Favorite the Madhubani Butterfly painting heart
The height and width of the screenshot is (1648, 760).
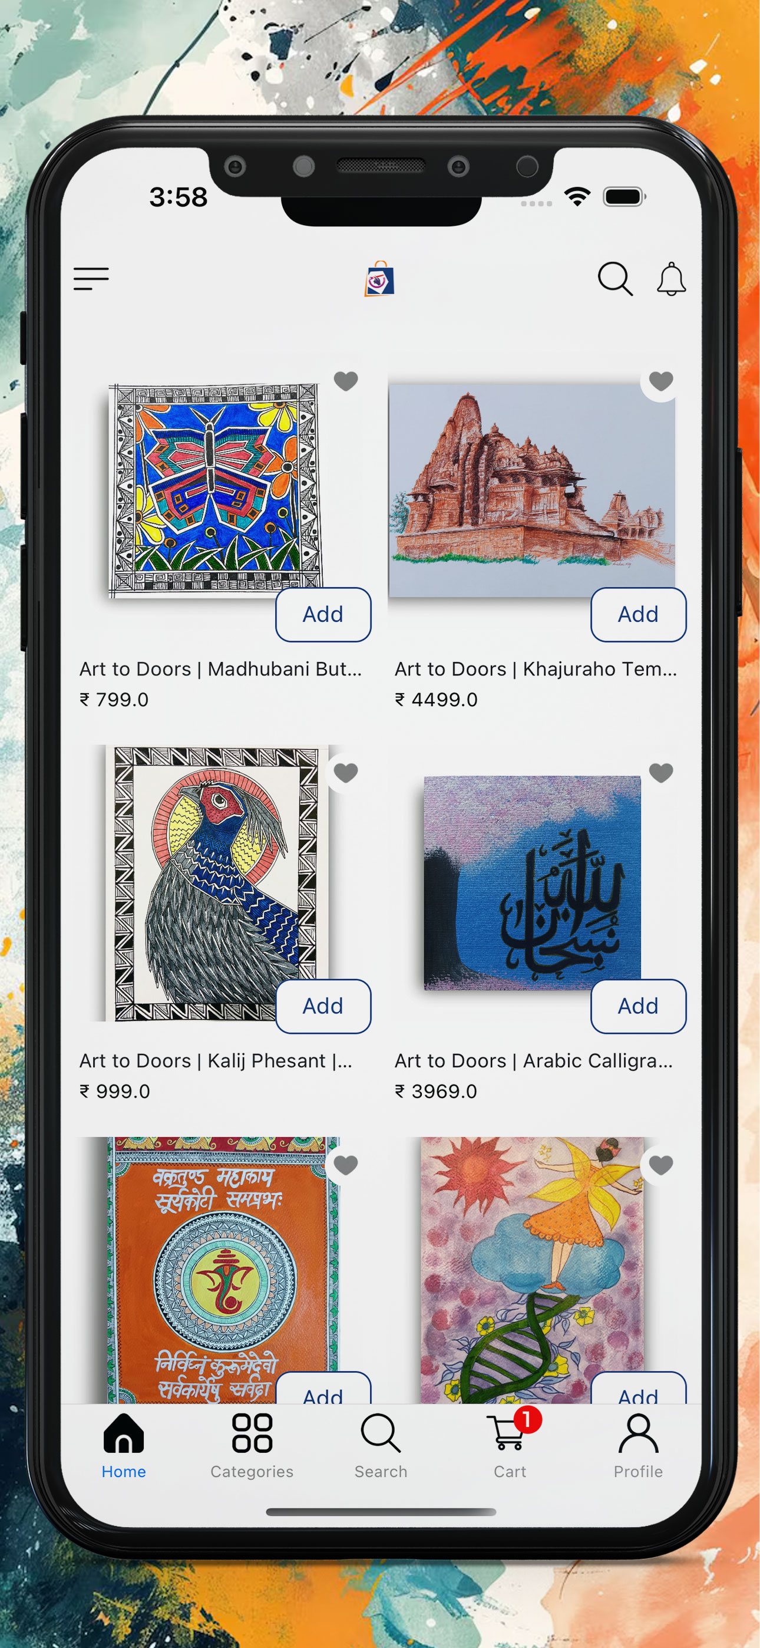pos(346,381)
